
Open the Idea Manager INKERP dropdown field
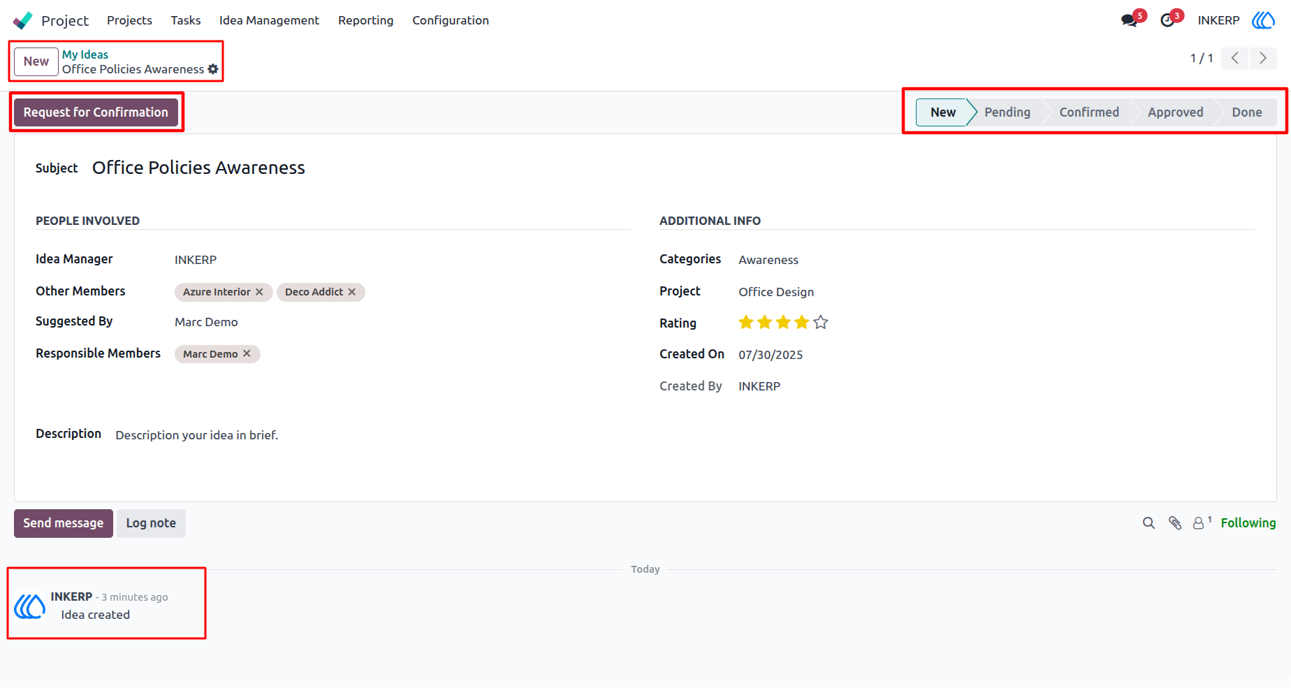coord(402,260)
